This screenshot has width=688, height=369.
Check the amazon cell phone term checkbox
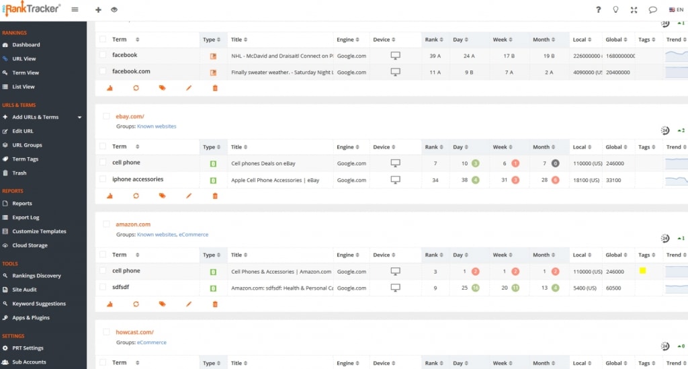point(103,271)
